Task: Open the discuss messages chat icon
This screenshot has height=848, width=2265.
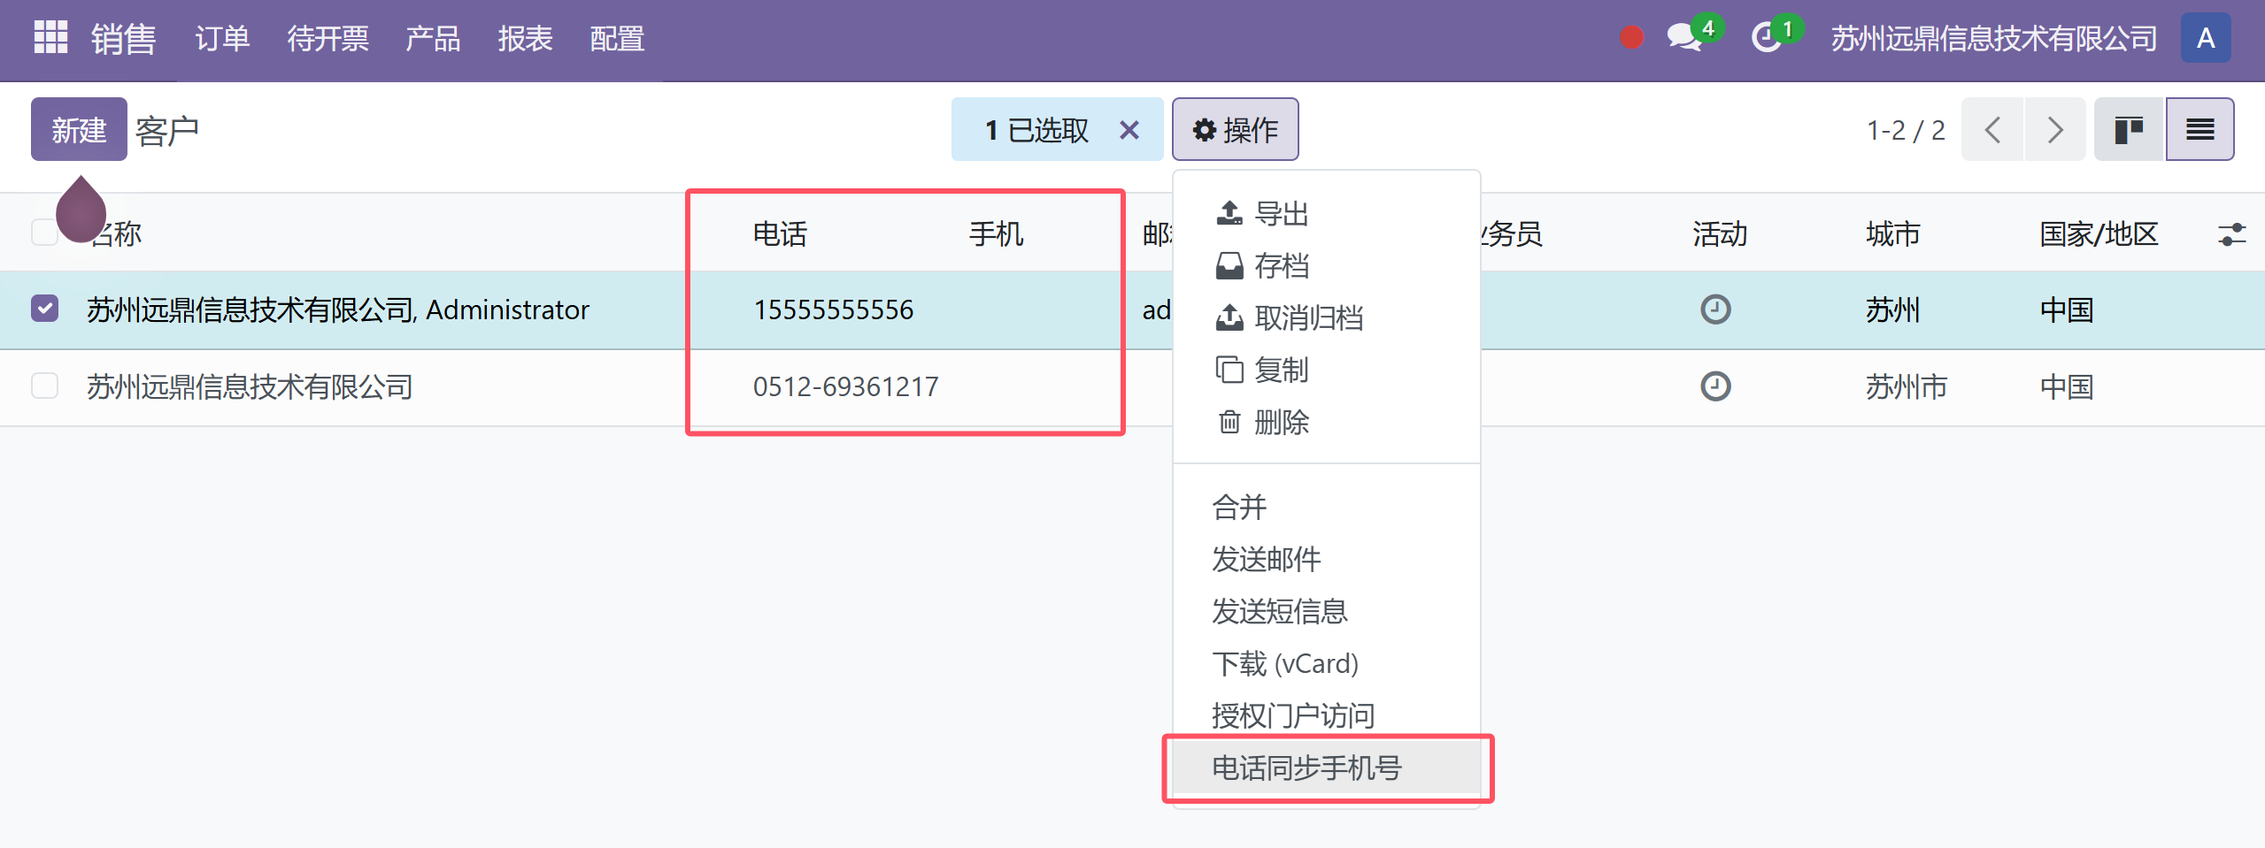Action: click(1683, 38)
